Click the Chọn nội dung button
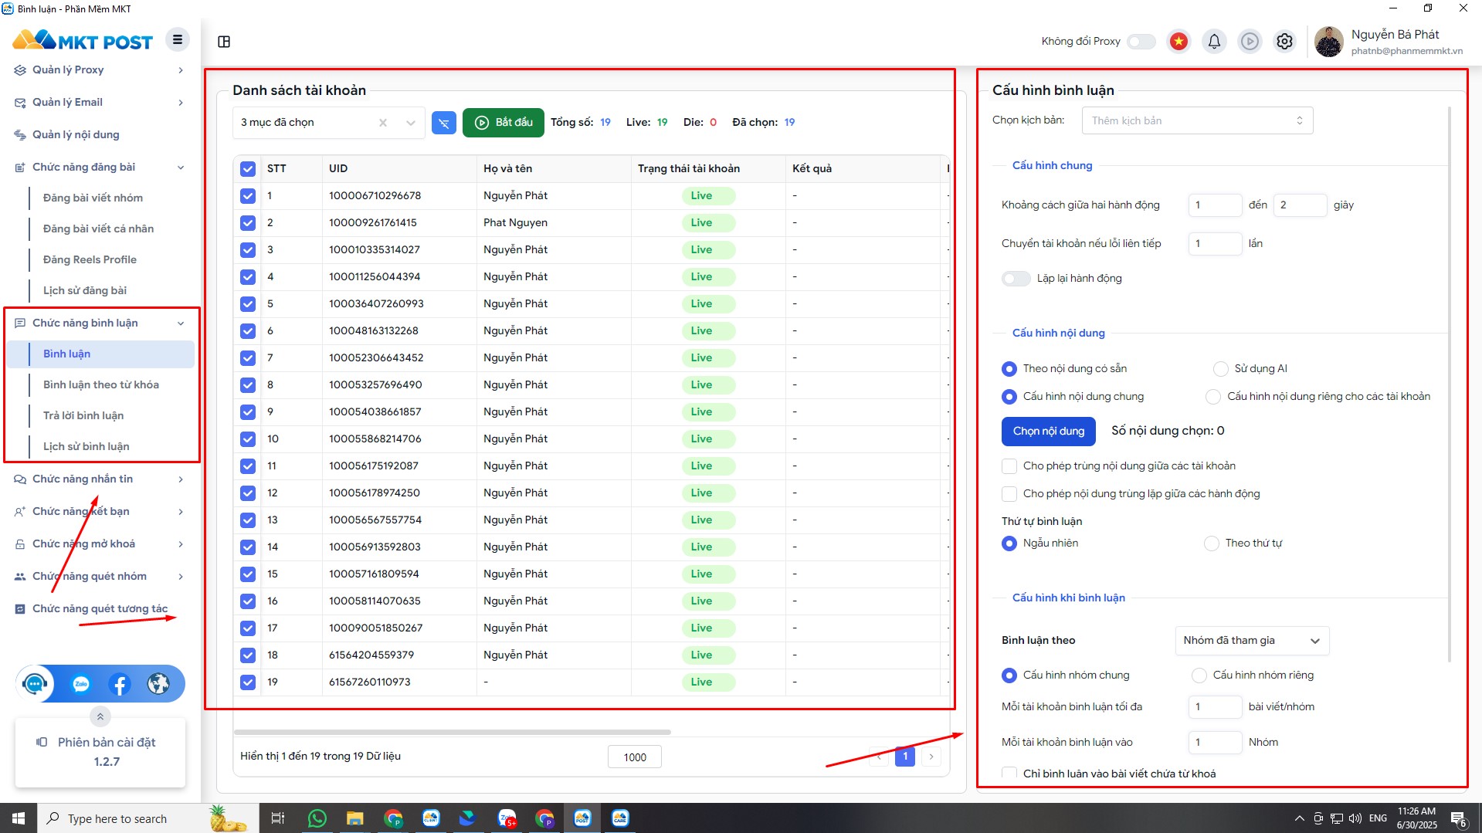 (1048, 432)
